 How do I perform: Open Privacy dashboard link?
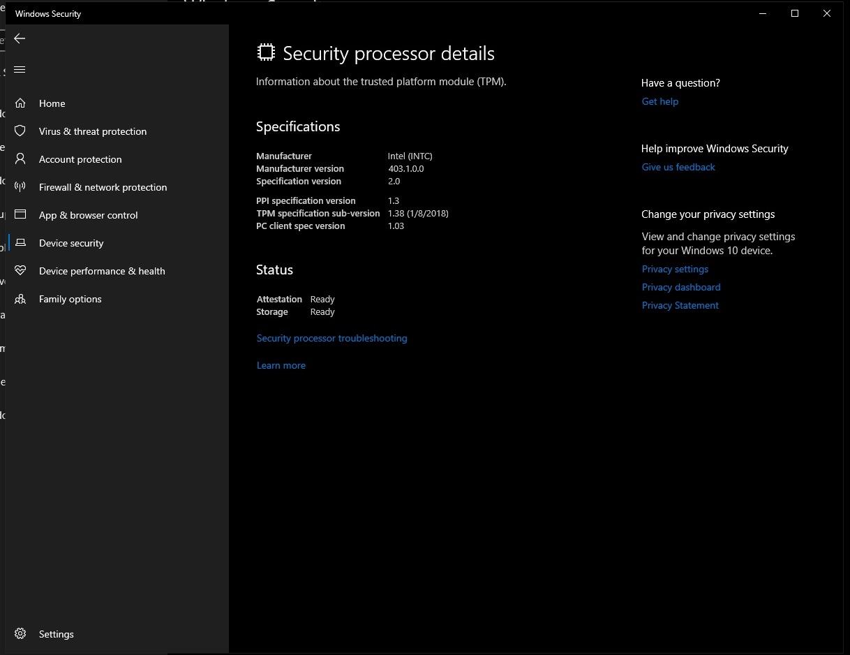pos(680,287)
